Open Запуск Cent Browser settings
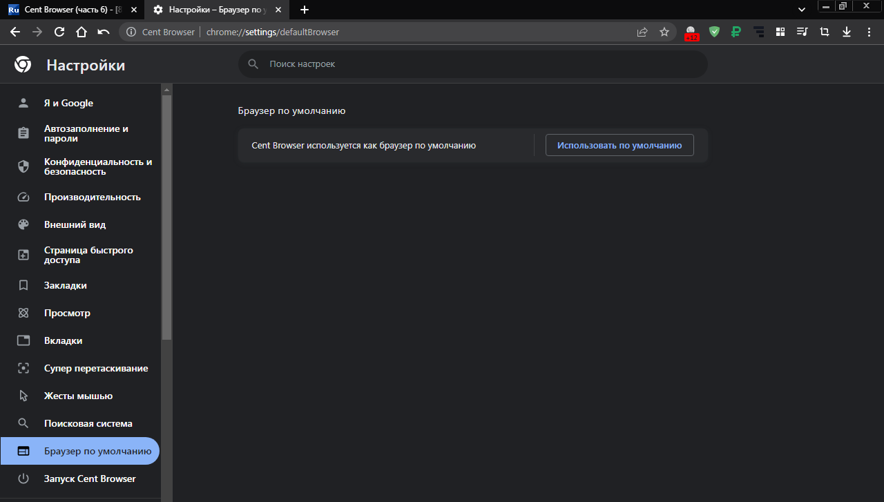884x502 pixels. (80, 479)
